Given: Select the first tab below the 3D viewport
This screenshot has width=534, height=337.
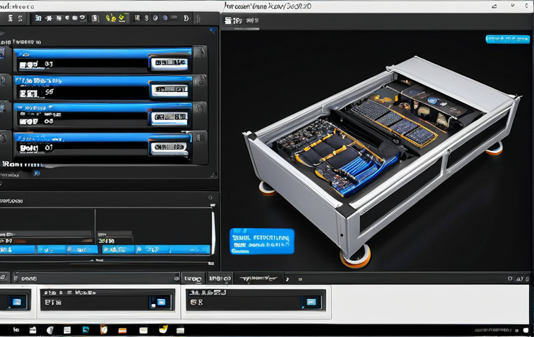Looking at the screenshot, I should click(193, 279).
